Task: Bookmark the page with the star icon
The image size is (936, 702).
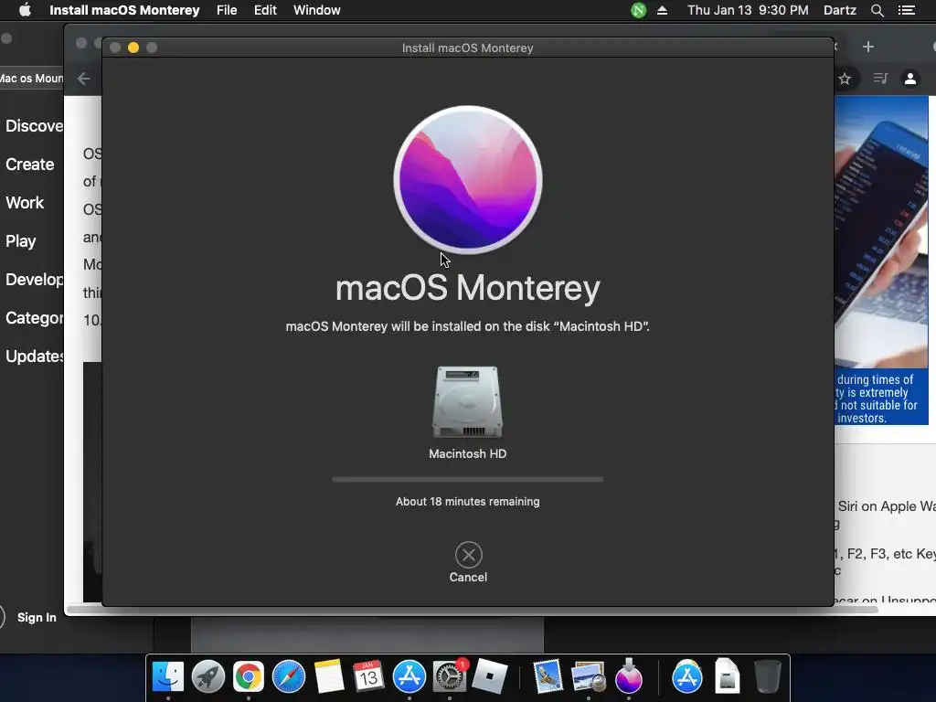Action: click(844, 79)
